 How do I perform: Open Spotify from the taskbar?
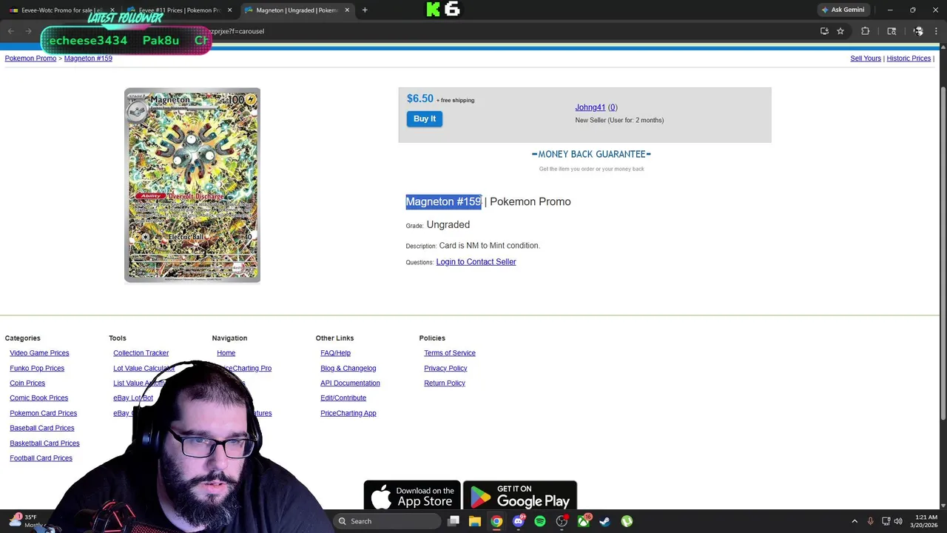(x=540, y=521)
